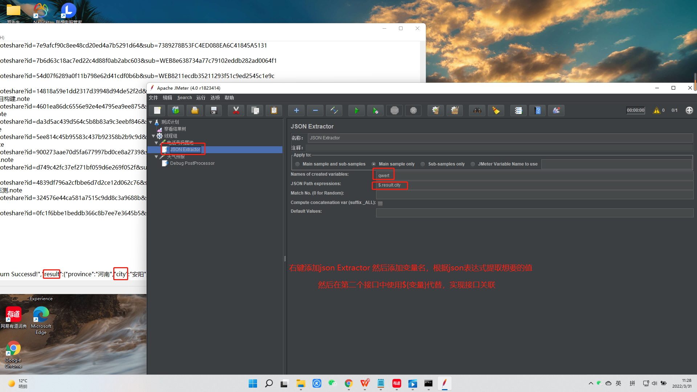Collapse the 天气预报 sampler node
Viewport: 697px width, 392px height.
(156, 157)
